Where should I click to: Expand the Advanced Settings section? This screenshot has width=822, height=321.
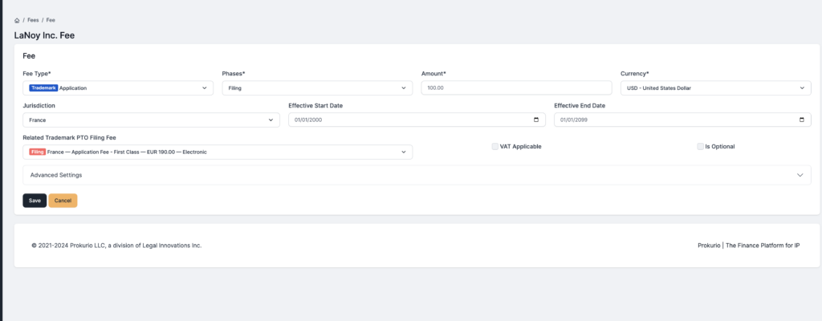click(x=417, y=175)
